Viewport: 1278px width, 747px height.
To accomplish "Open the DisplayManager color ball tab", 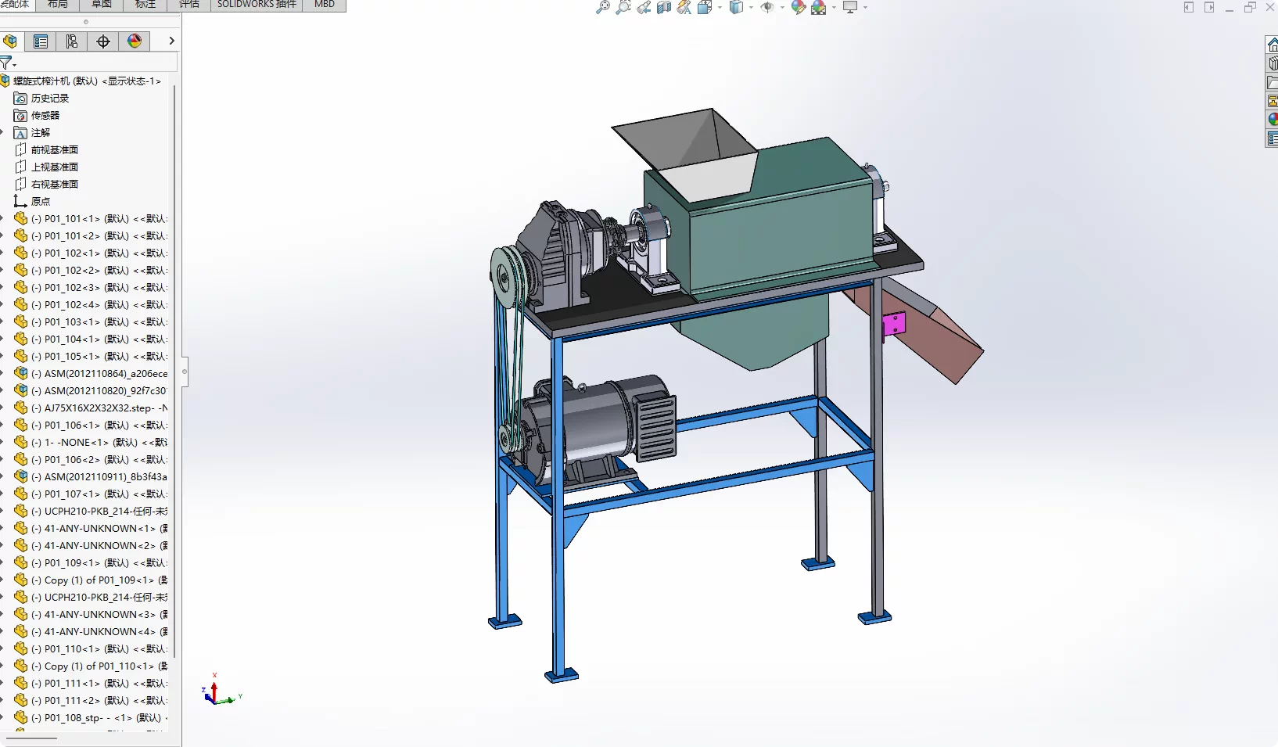I will point(135,41).
